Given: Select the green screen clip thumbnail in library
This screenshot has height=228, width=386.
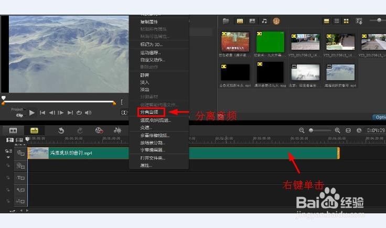Looking at the screenshot, I should (x=270, y=41).
